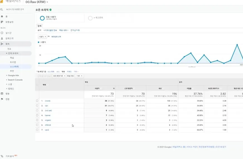Add a segment via + 세그먼트 circle
Viewport: 243px width, 159px height.
coord(90,18)
